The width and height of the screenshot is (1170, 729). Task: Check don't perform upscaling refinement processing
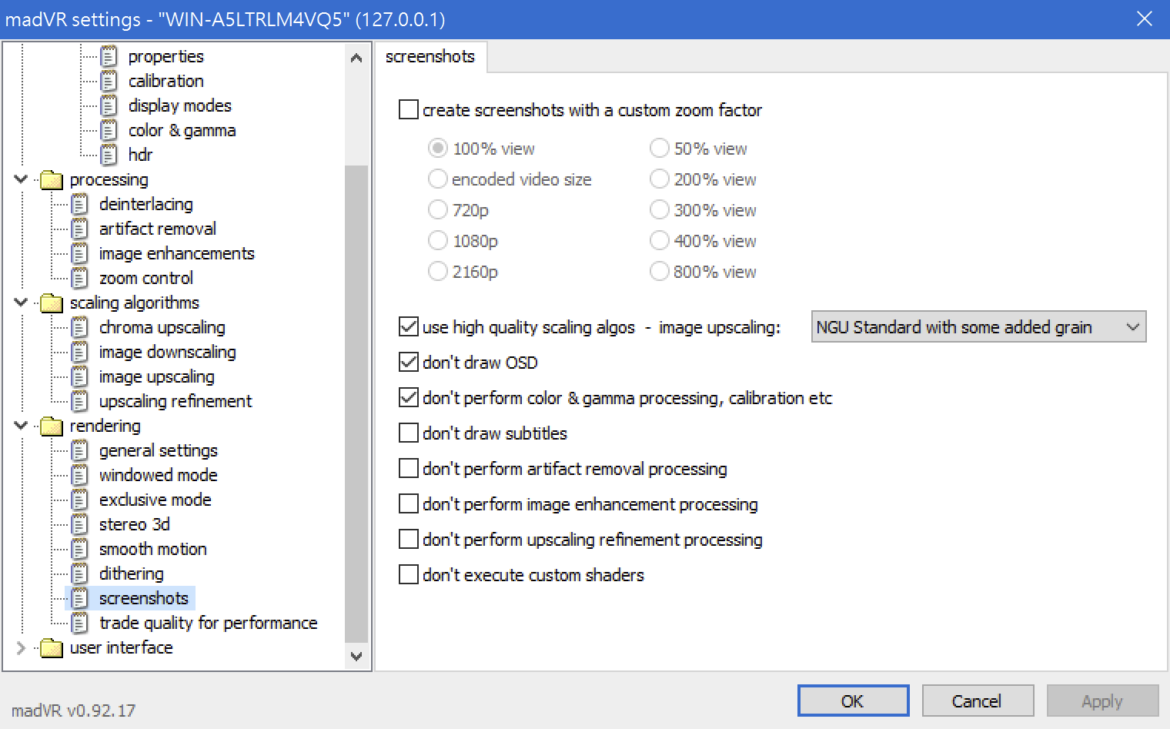(x=409, y=539)
